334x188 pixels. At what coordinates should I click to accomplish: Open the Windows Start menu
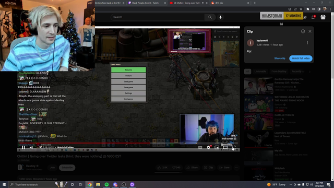4,184
